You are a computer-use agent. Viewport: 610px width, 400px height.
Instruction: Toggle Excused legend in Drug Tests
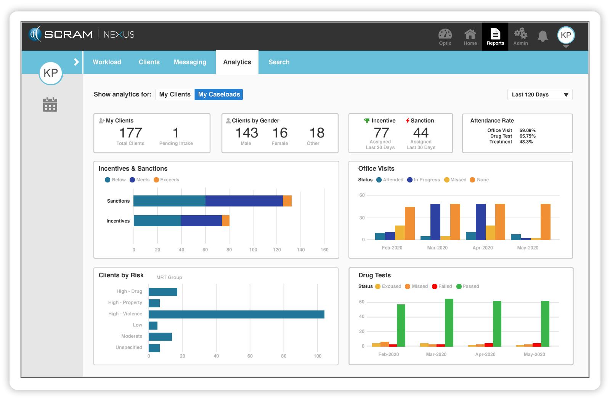(x=388, y=286)
